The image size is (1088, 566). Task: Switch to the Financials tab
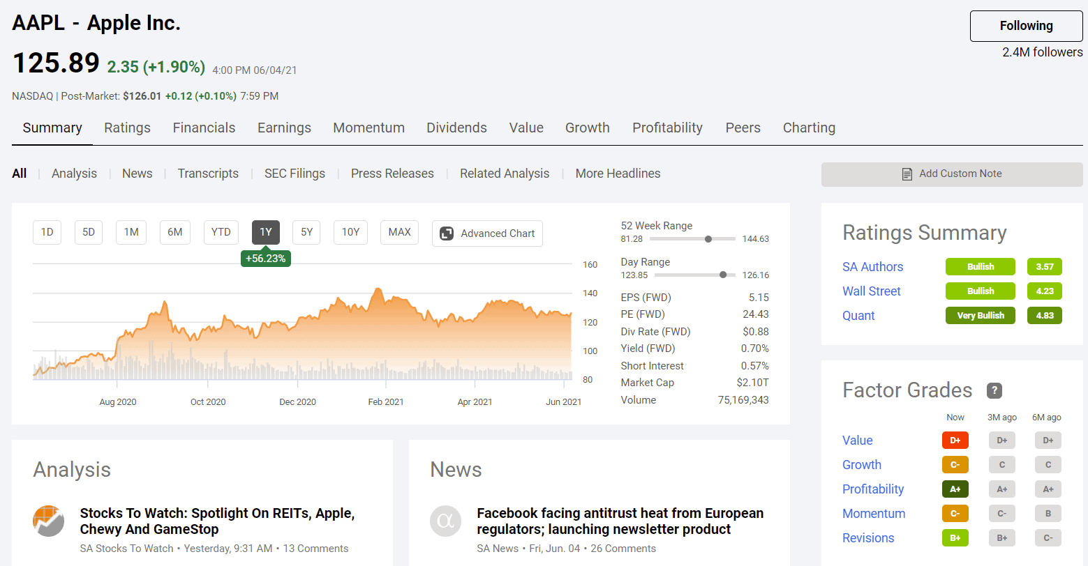[204, 128]
